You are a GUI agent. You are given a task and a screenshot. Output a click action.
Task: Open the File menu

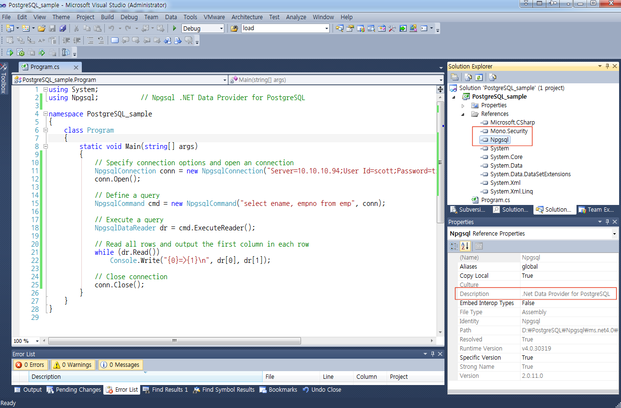point(6,17)
